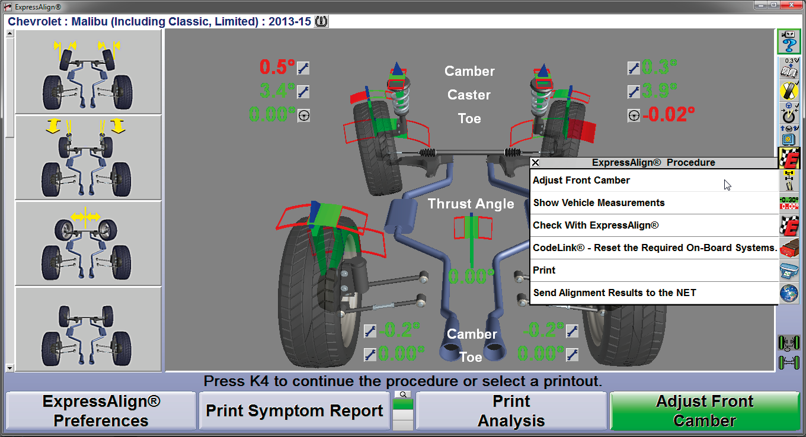Screen dimensions: 806x437
Task: Click wrench icon beside left rear camber -0.2°
Action: click(x=370, y=330)
